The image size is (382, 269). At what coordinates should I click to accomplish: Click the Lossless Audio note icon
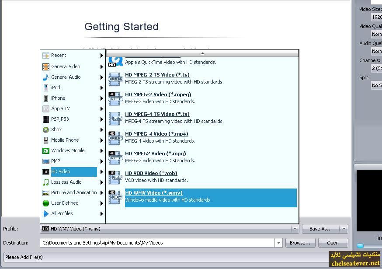[46, 182]
